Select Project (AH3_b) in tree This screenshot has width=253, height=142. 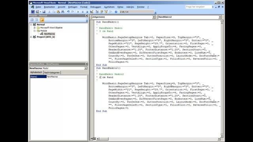(46, 37)
